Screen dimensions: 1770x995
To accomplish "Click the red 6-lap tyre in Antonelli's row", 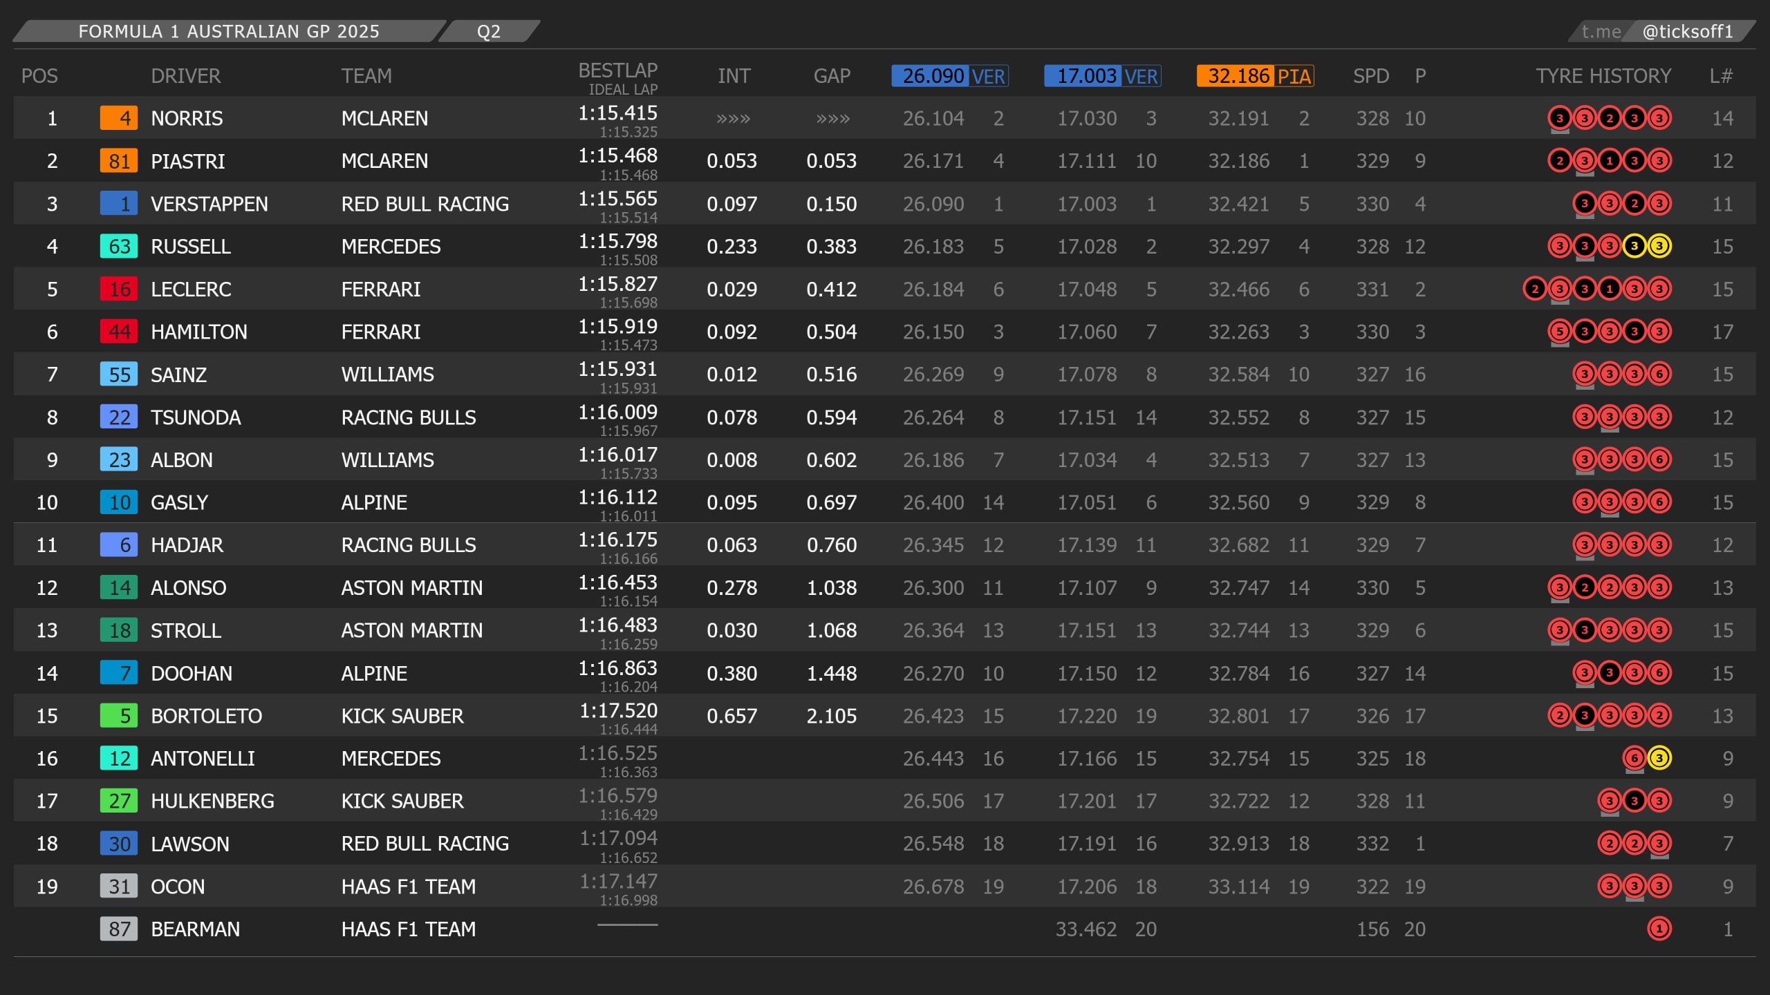I will (x=1634, y=758).
